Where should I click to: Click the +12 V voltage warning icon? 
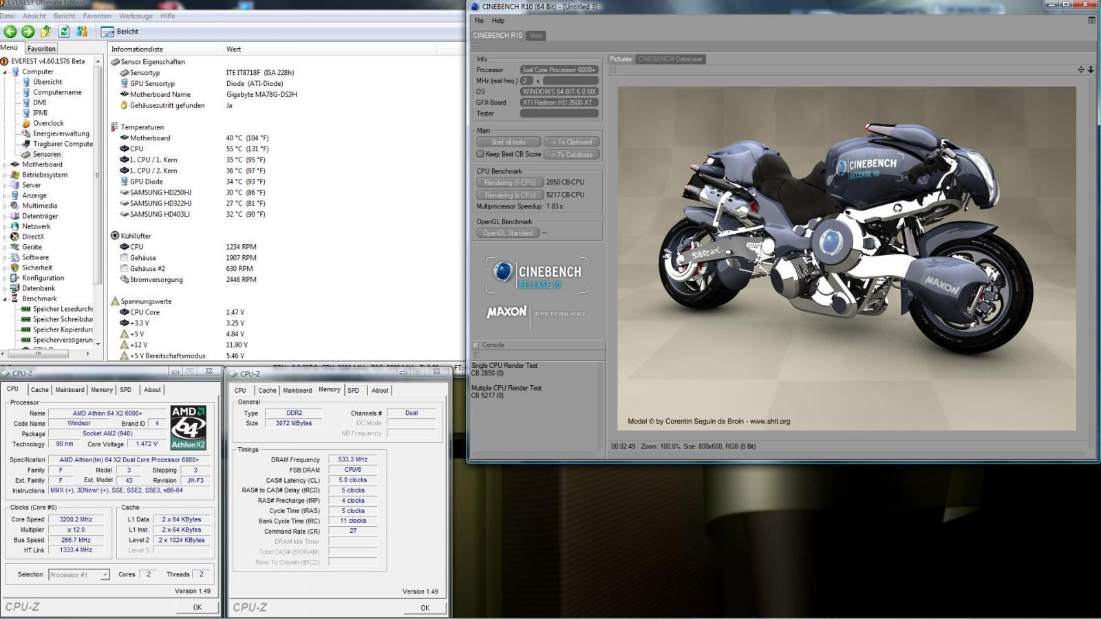(x=124, y=345)
